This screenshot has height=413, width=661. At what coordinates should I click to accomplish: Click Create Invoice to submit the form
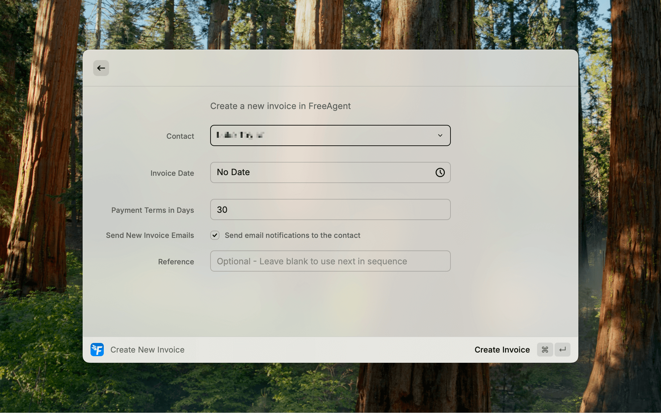[x=502, y=350]
